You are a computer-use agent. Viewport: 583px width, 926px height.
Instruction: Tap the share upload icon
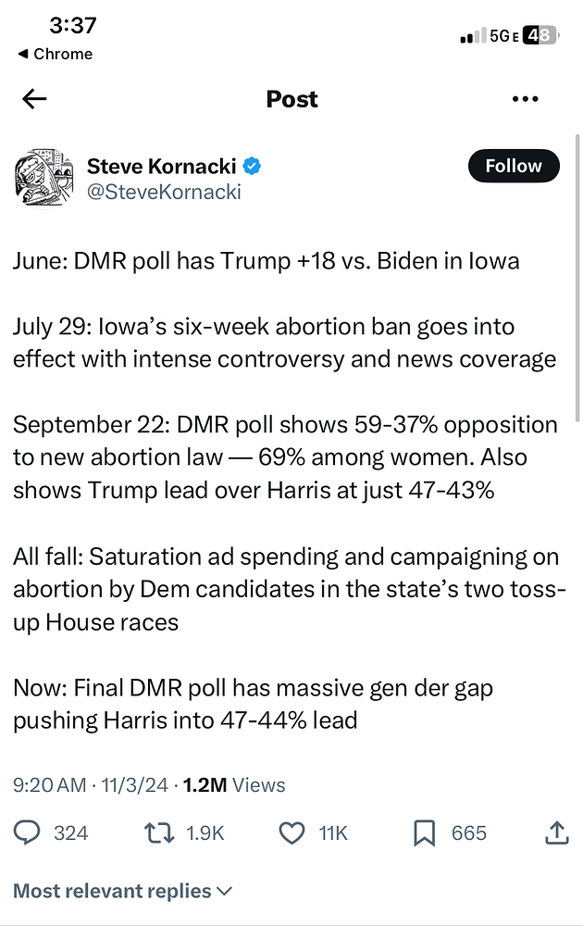(x=556, y=833)
